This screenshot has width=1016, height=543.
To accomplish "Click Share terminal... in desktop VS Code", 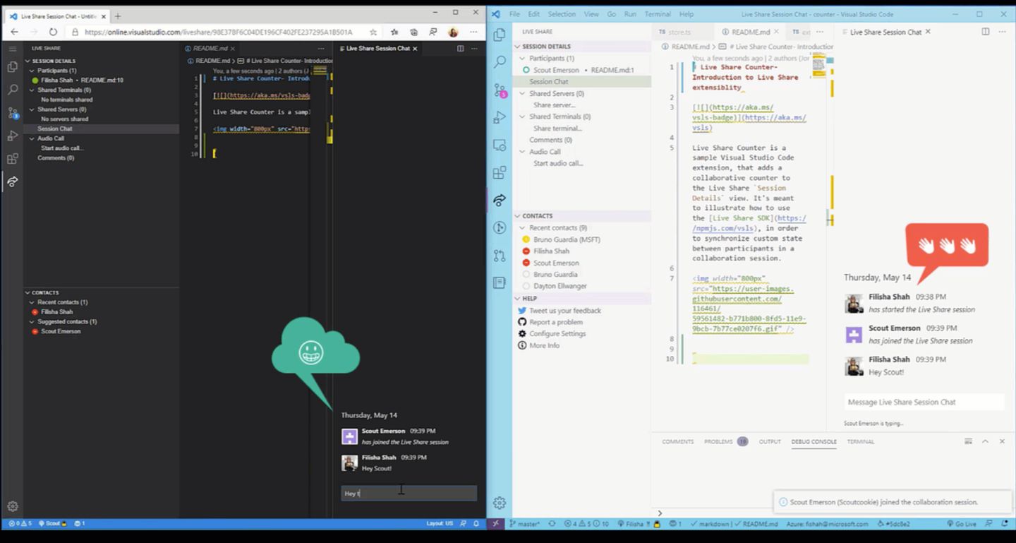I will point(557,129).
